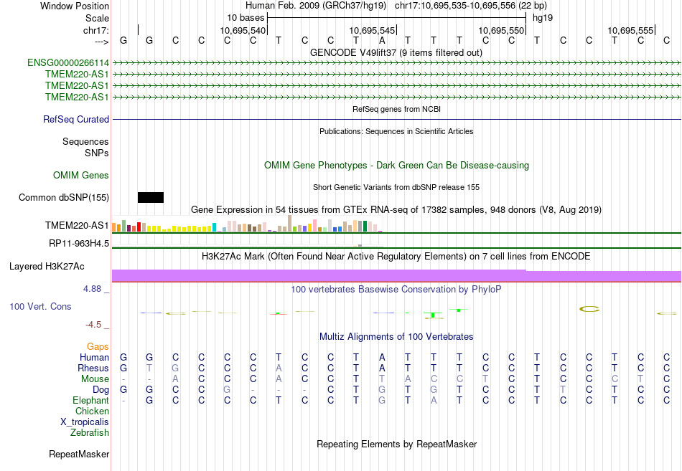The height and width of the screenshot is (471, 682).
Task: Click the blue RefSeq Curated gene line
Action: point(396,119)
